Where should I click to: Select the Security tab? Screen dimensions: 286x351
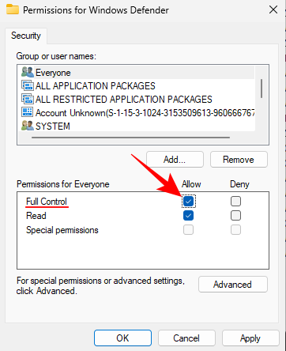pos(26,36)
